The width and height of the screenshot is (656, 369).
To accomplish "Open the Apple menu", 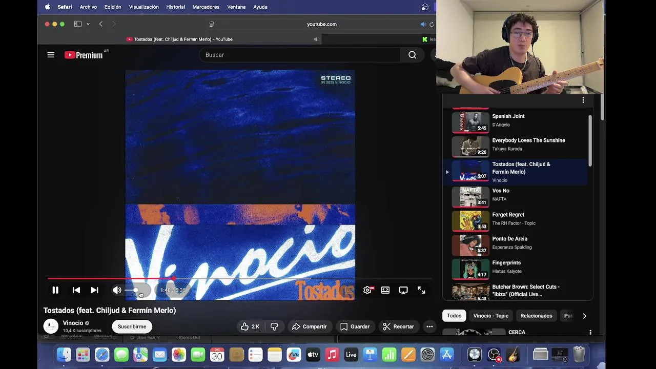I will pyautogui.click(x=48, y=7).
